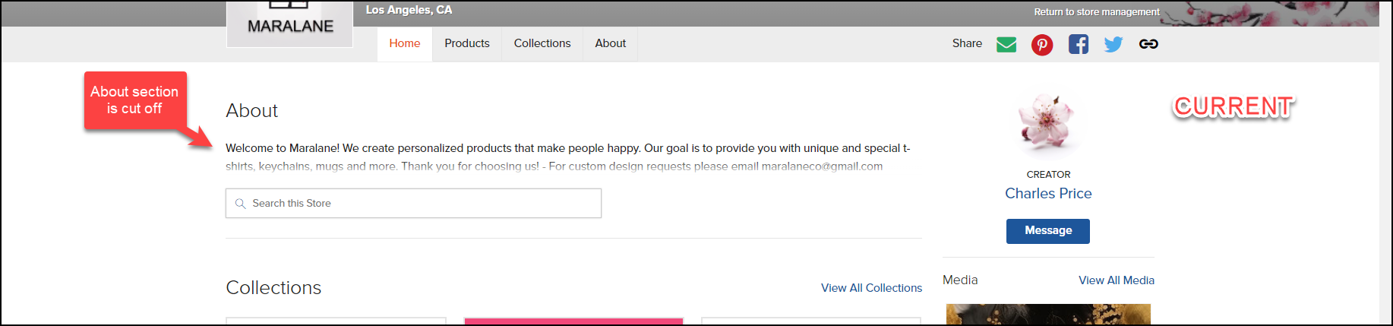Share the store on Twitter
Image resolution: width=1393 pixels, height=326 pixels.
click(x=1113, y=44)
